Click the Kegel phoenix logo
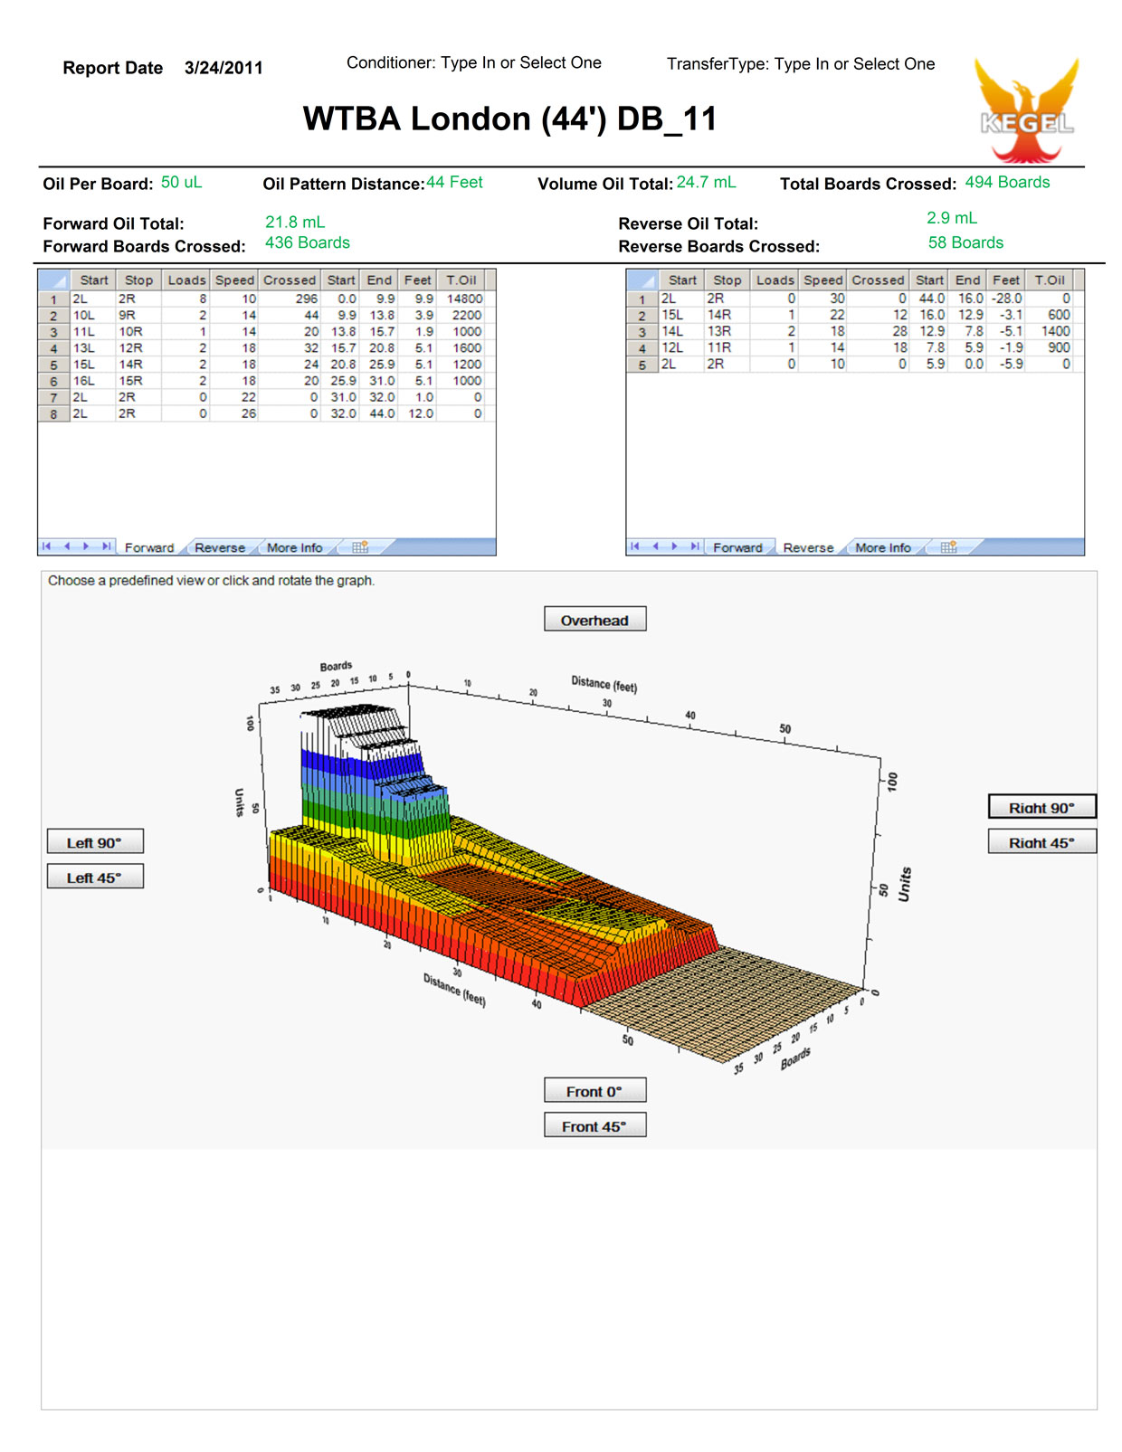 1026,109
